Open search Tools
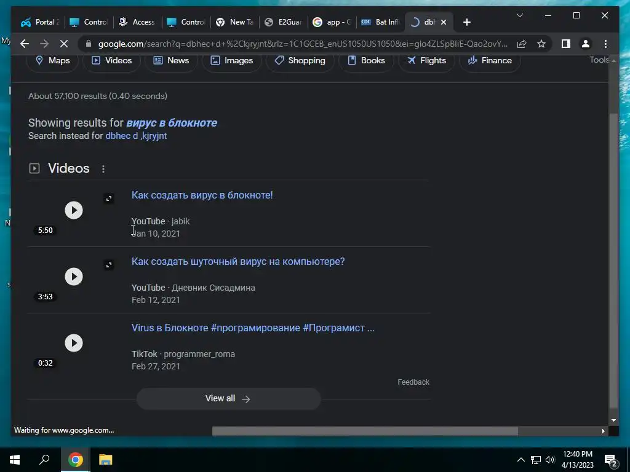Image resolution: width=630 pixels, height=472 pixels. pos(599,60)
